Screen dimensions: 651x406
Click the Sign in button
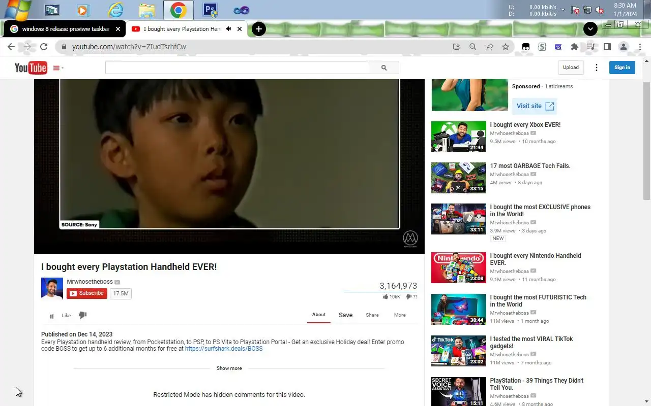tap(622, 67)
